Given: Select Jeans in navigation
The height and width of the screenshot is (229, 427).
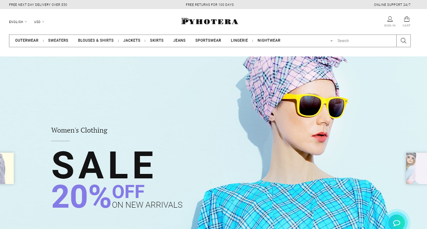Looking at the screenshot, I should (x=179, y=40).
